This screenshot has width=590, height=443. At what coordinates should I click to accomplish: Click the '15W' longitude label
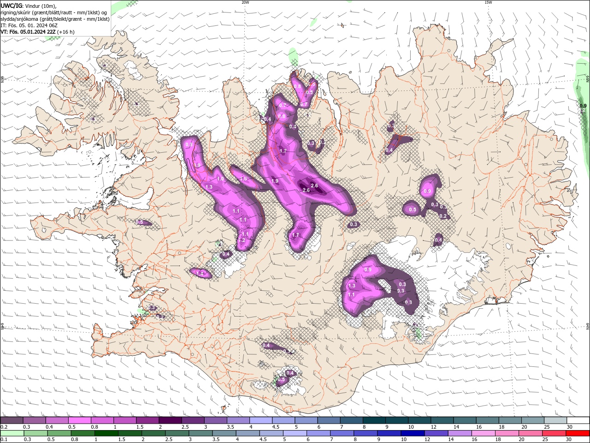coord(488,2)
